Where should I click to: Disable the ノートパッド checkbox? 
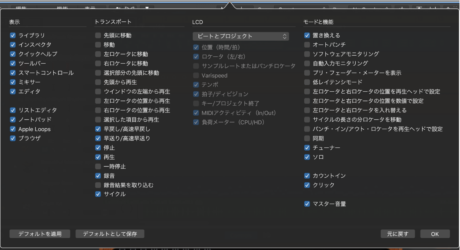[x=13, y=120]
